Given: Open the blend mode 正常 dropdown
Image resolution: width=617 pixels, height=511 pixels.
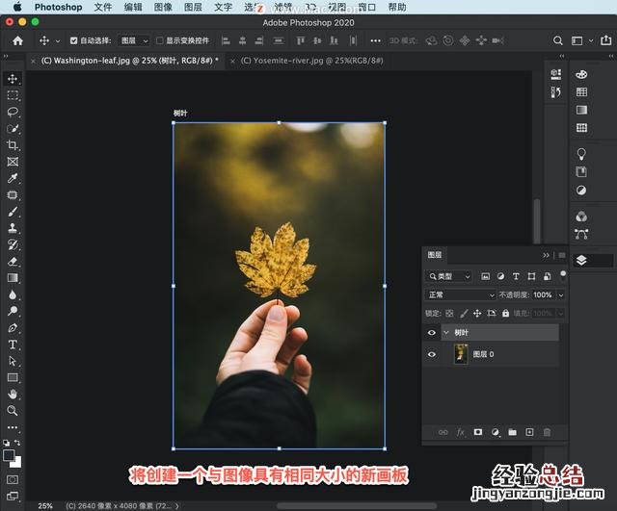Looking at the screenshot, I should (x=461, y=294).
